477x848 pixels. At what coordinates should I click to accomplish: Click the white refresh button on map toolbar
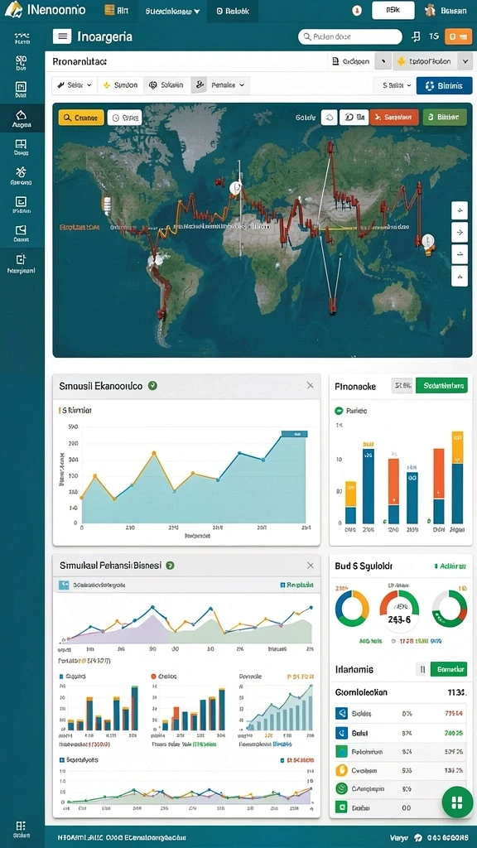pos(330,117)
